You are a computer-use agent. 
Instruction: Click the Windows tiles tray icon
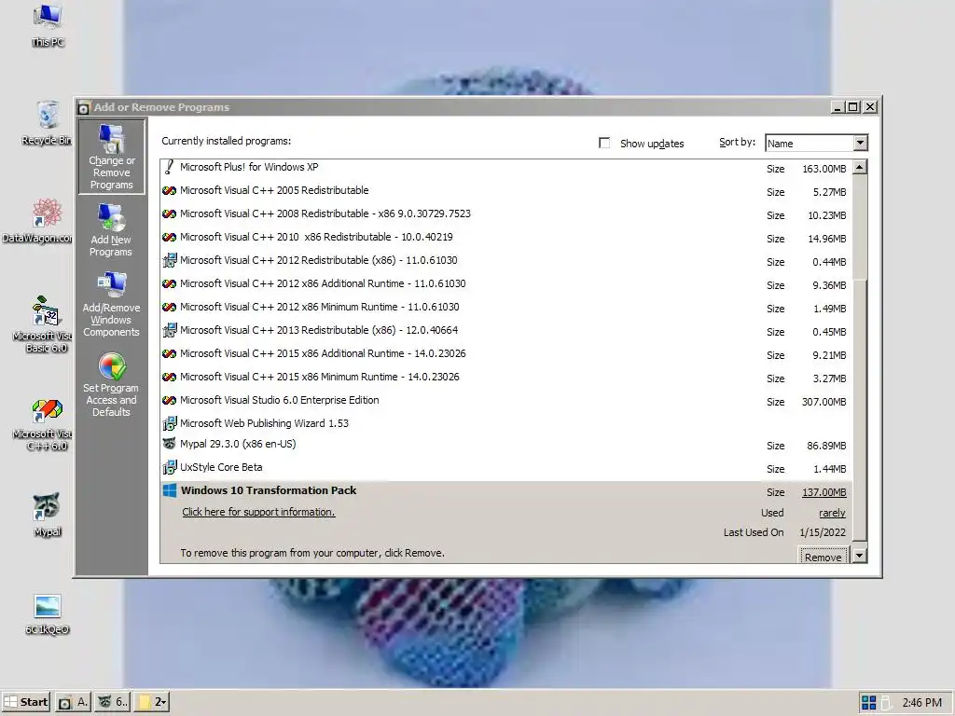click(869, 703)
